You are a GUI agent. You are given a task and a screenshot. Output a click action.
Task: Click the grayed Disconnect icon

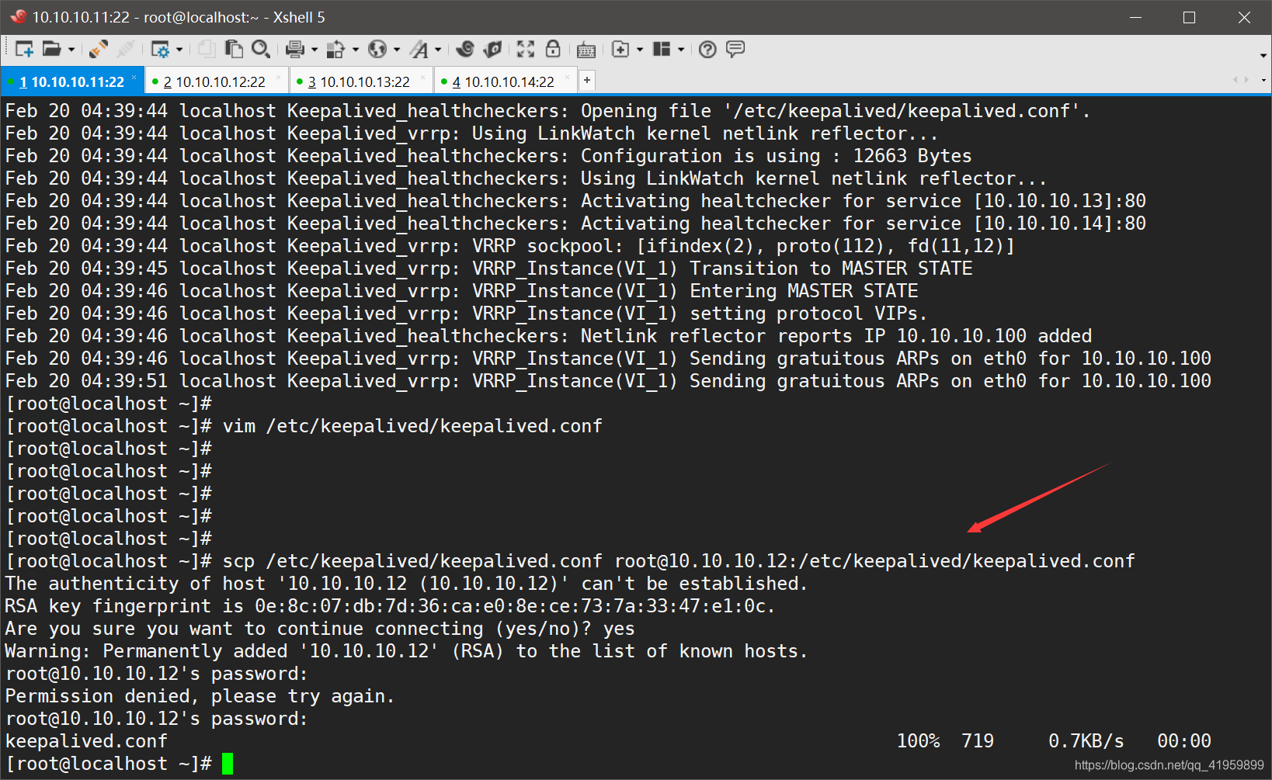pos(125,50)
